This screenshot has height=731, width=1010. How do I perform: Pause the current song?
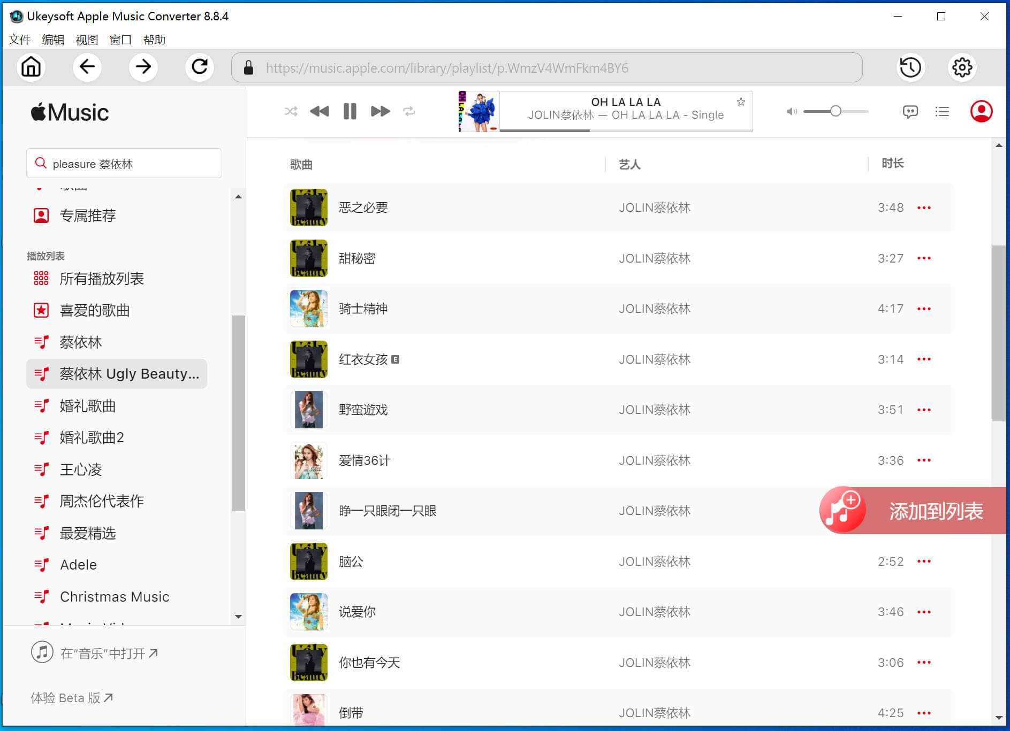350,111
